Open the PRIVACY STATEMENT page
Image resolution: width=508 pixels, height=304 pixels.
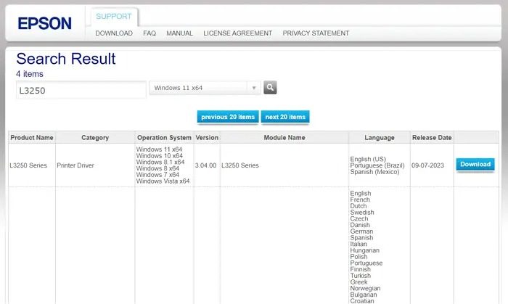(316, 33)
